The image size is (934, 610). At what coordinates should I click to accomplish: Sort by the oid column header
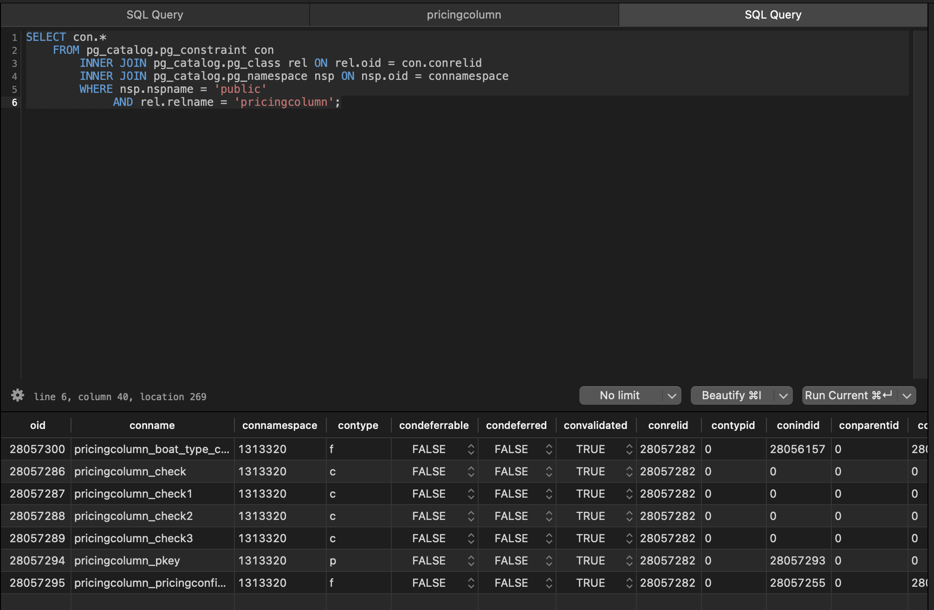[x=38, y=425]
